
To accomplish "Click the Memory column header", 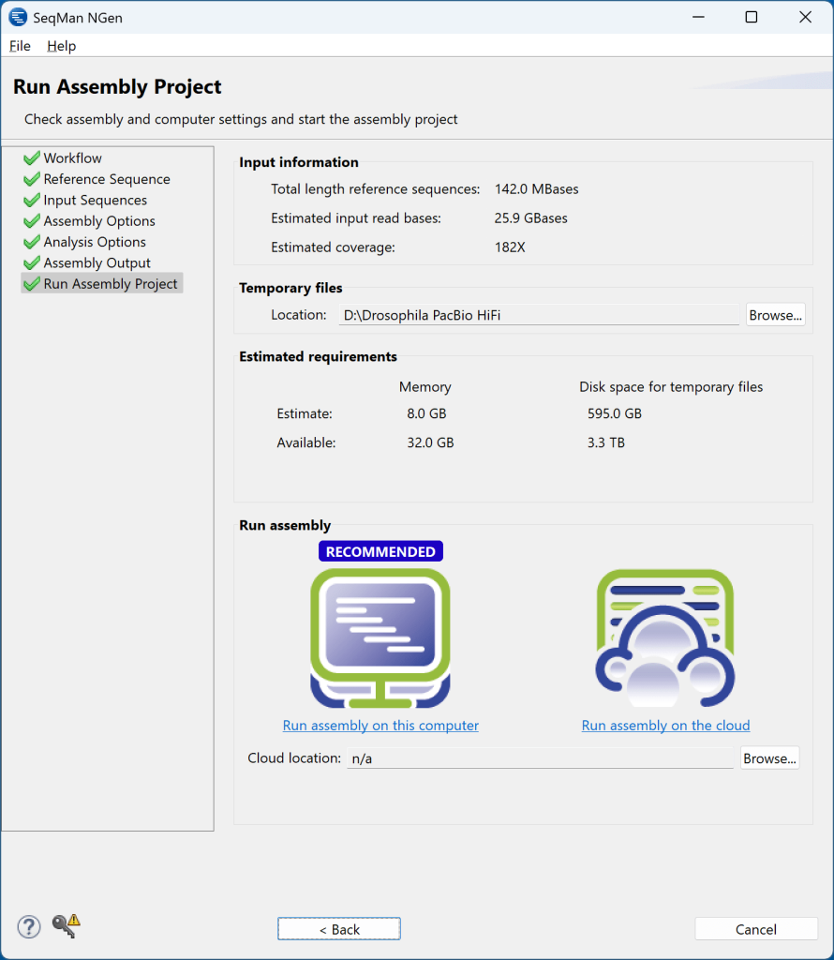I will (x=424, y=387).
